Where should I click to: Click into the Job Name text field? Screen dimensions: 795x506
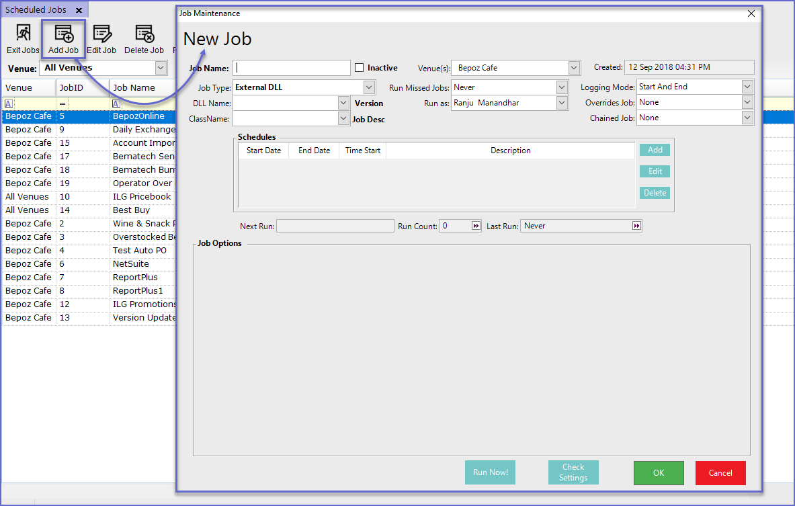pyautogui.click(x=292, y=68)
